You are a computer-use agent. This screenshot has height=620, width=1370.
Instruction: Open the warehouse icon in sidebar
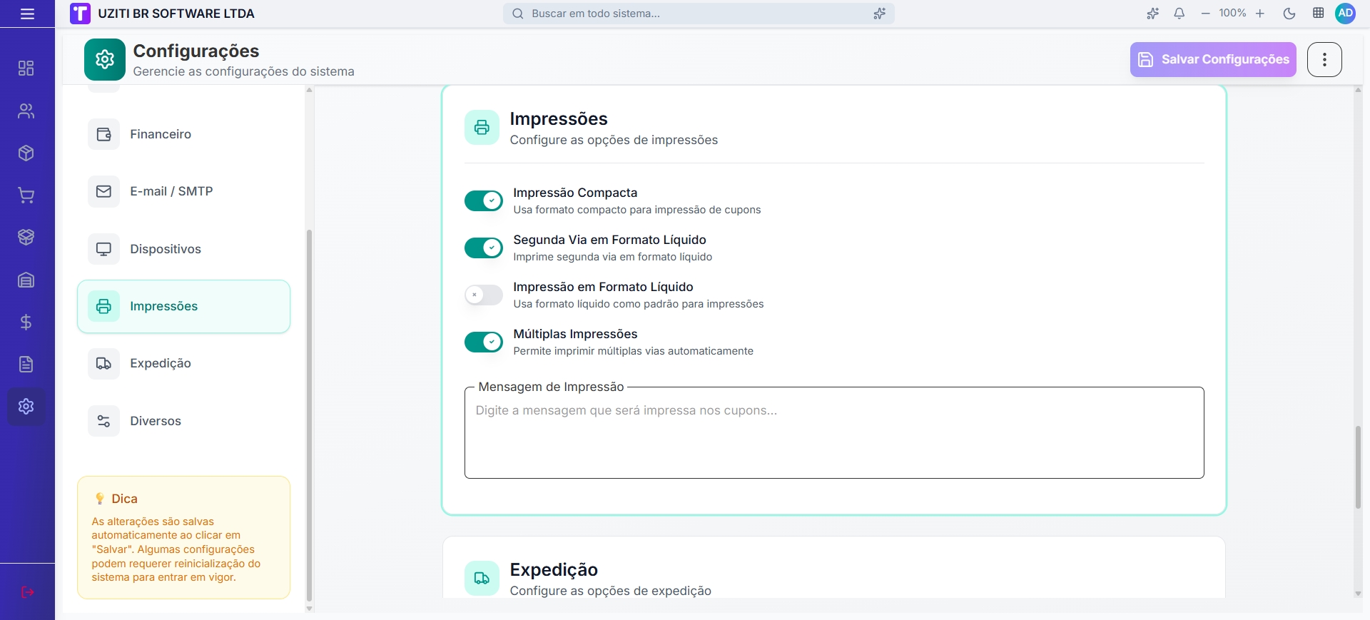26,280
